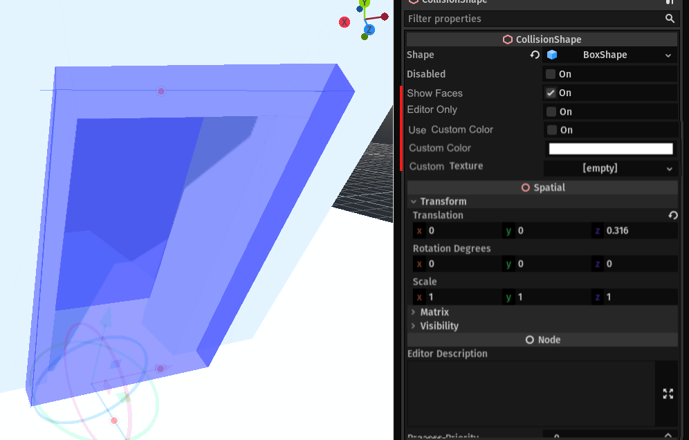Turn on Use Custom Color
This screenshot has height=440, width=689.
[550, 129]
